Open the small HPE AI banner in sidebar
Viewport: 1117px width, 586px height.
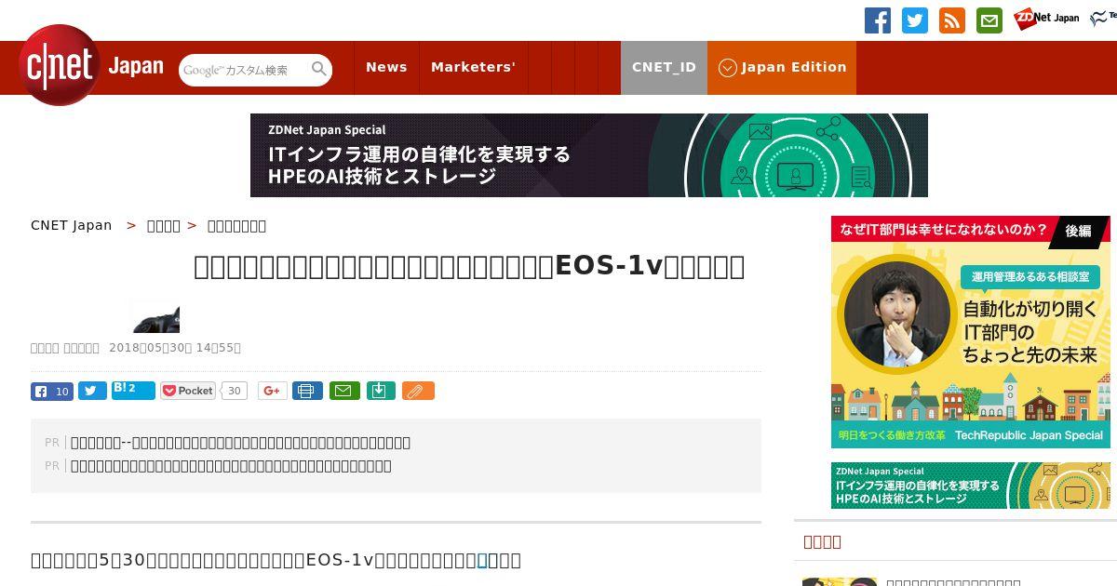coord(970,486)
